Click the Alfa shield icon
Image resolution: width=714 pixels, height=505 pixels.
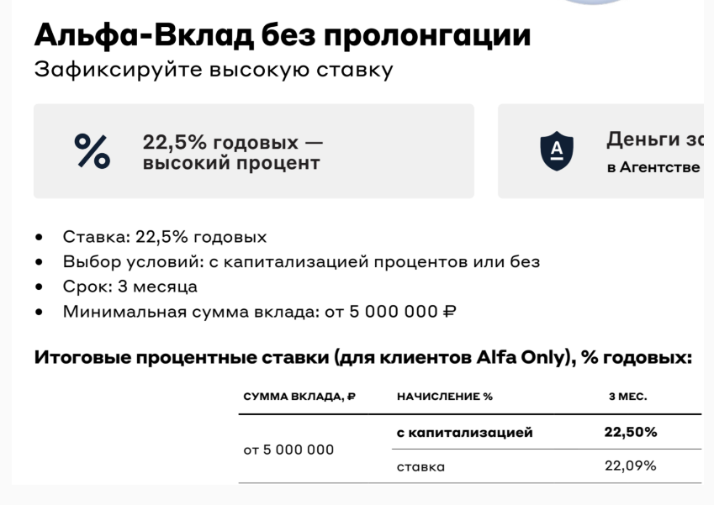point(556,151)
